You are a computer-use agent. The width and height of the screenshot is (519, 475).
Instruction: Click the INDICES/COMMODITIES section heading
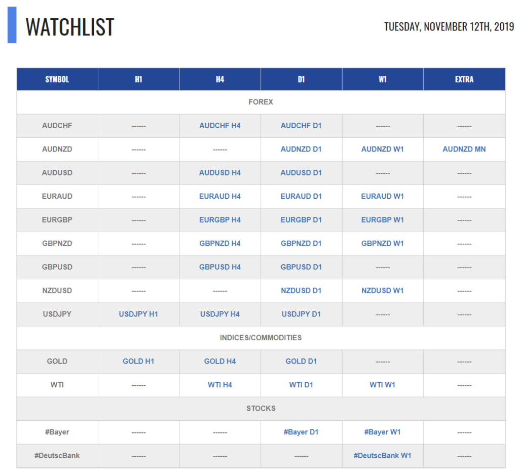261,338
